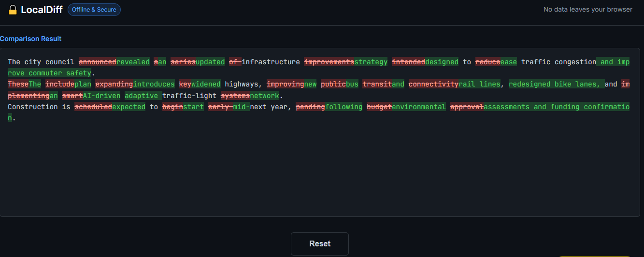
Task: Click the added word 'environmental'
Action: click(x=419, y=106)
